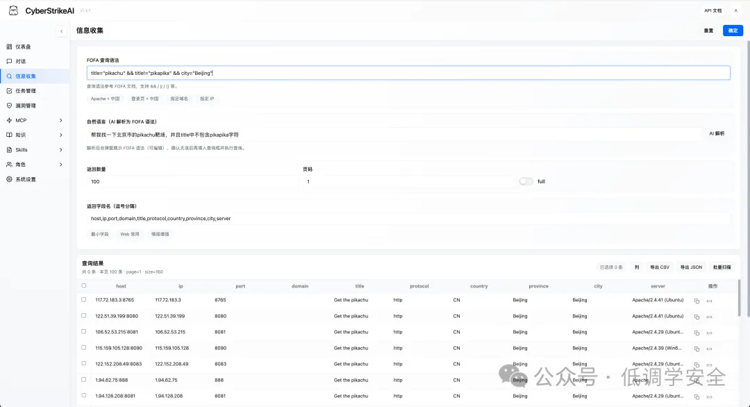Enable the full toggle switch

click(526, 181)
